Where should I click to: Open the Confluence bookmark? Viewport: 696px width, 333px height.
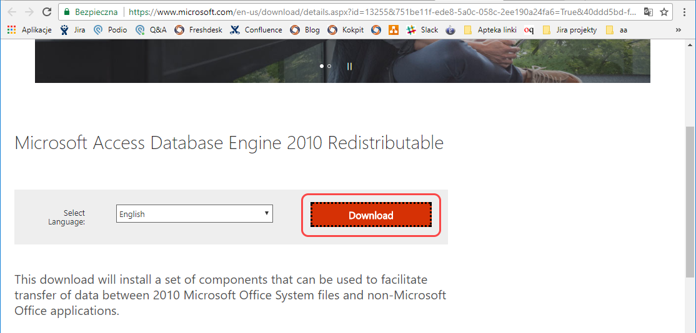pos(256,29)
